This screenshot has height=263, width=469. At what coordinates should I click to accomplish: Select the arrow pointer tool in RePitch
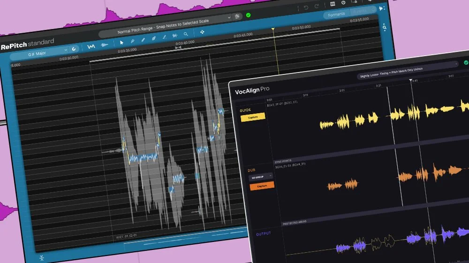121,43
